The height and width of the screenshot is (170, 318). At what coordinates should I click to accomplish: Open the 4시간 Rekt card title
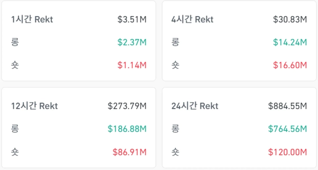[192, 19]
